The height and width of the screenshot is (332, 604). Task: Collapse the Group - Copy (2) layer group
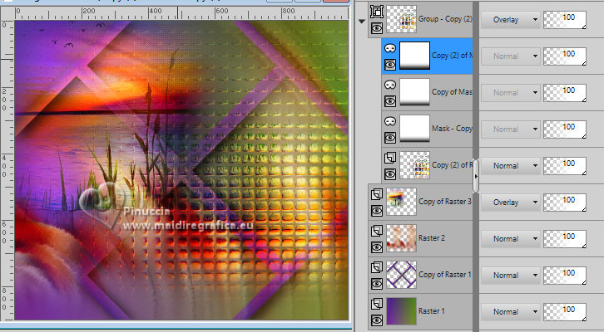[x=362, y=22]
